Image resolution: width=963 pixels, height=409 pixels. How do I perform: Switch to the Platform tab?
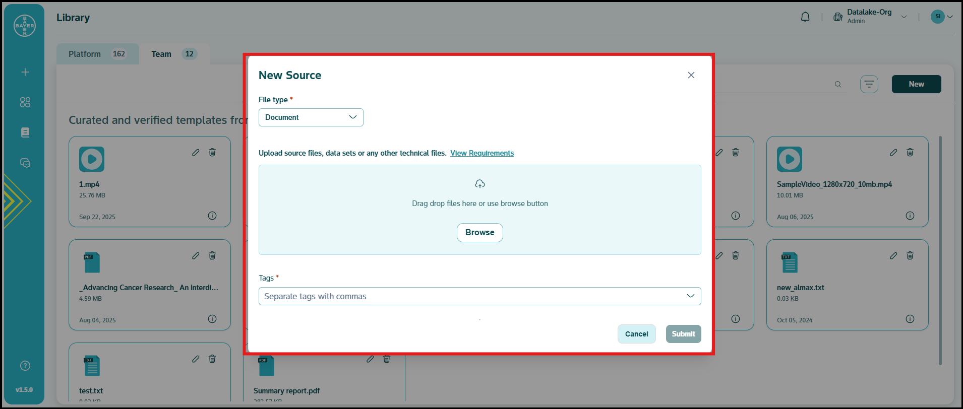(x=97, y=54)
